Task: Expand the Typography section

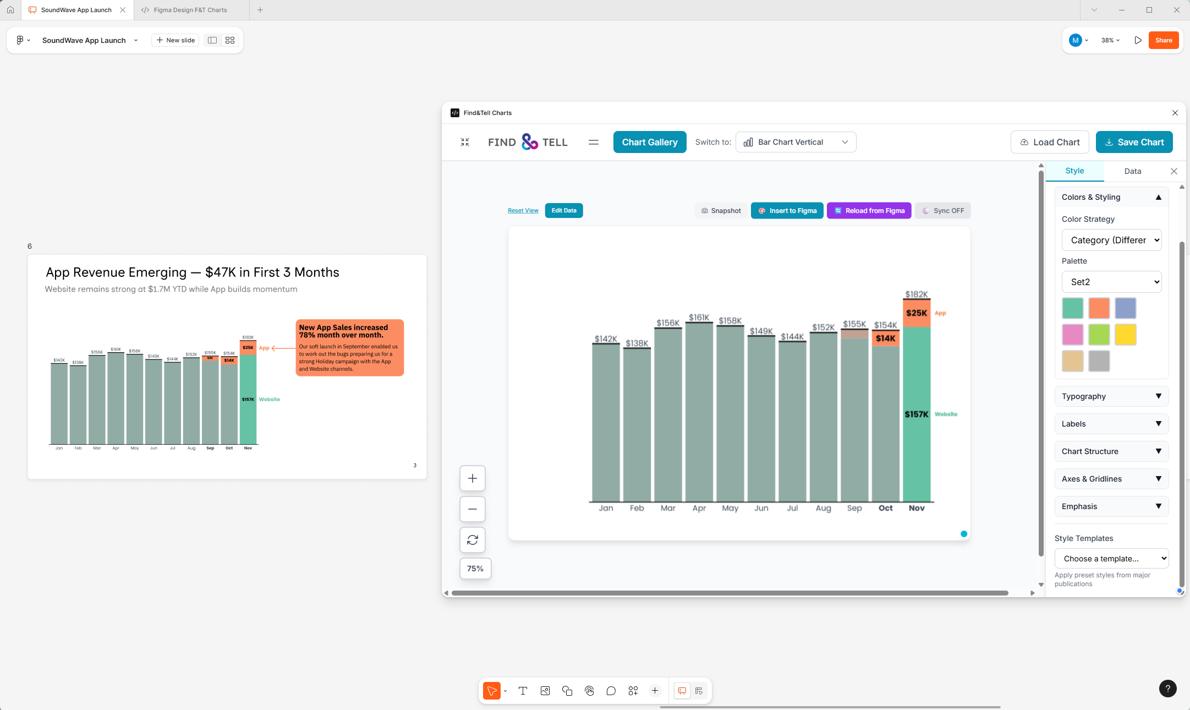Action: pos(1111,396)
